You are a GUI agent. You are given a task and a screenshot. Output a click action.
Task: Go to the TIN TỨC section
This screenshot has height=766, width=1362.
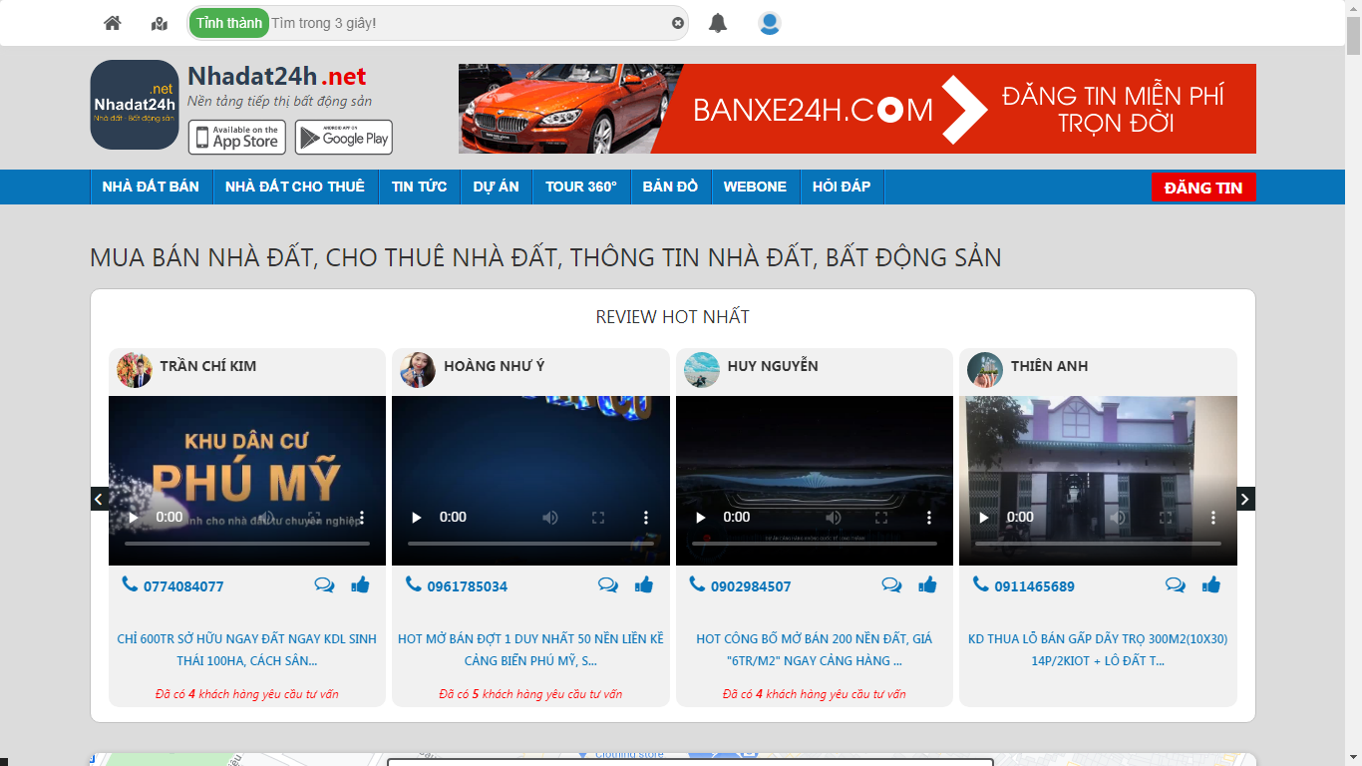tap(420, 187)
